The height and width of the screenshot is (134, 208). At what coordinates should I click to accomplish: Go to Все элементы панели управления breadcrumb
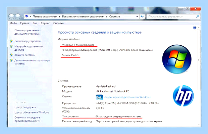click(83, 16)
